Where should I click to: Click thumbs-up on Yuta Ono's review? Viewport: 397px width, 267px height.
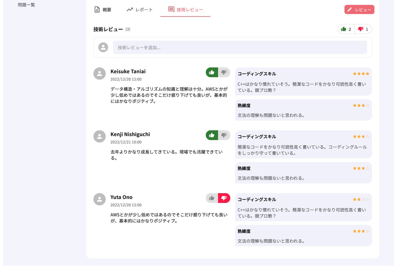(212, 198)
